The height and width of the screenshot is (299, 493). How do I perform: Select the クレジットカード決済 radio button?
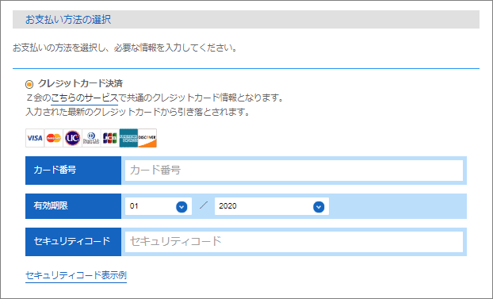tap(29, 84)
